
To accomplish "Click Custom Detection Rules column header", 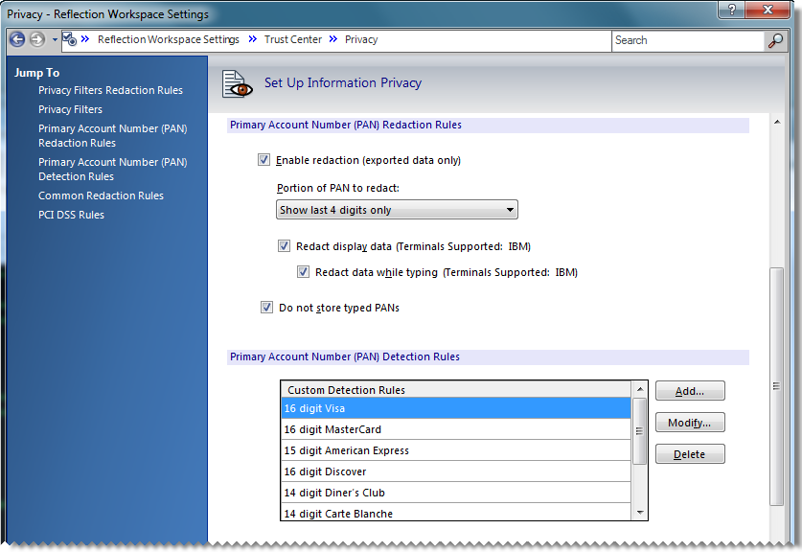I will [456, 390].
